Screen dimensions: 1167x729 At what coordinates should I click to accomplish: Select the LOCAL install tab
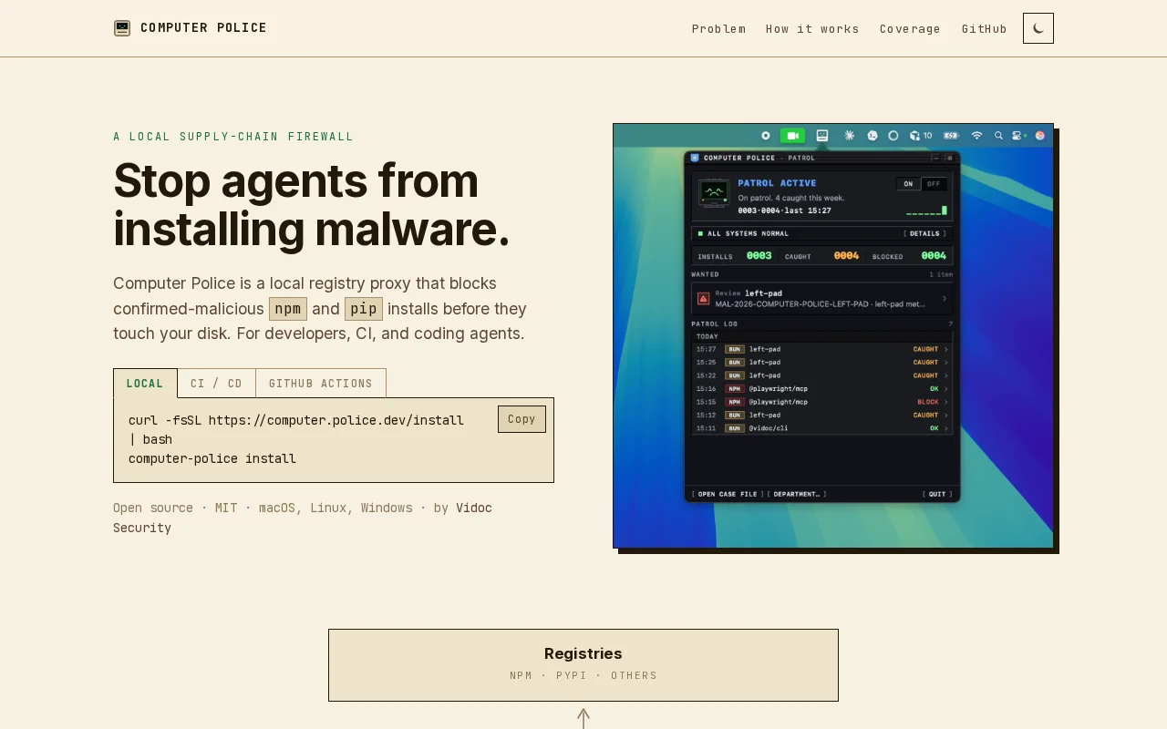(x=145, y=384)
